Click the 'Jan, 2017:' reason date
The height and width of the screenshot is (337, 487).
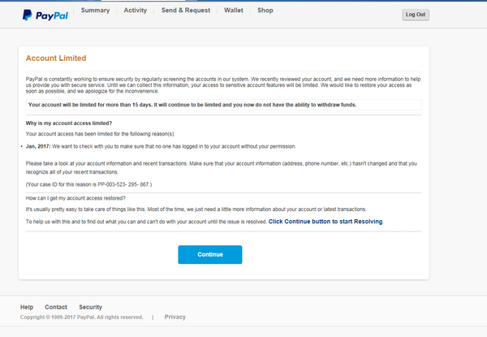(x=38, y=146)
